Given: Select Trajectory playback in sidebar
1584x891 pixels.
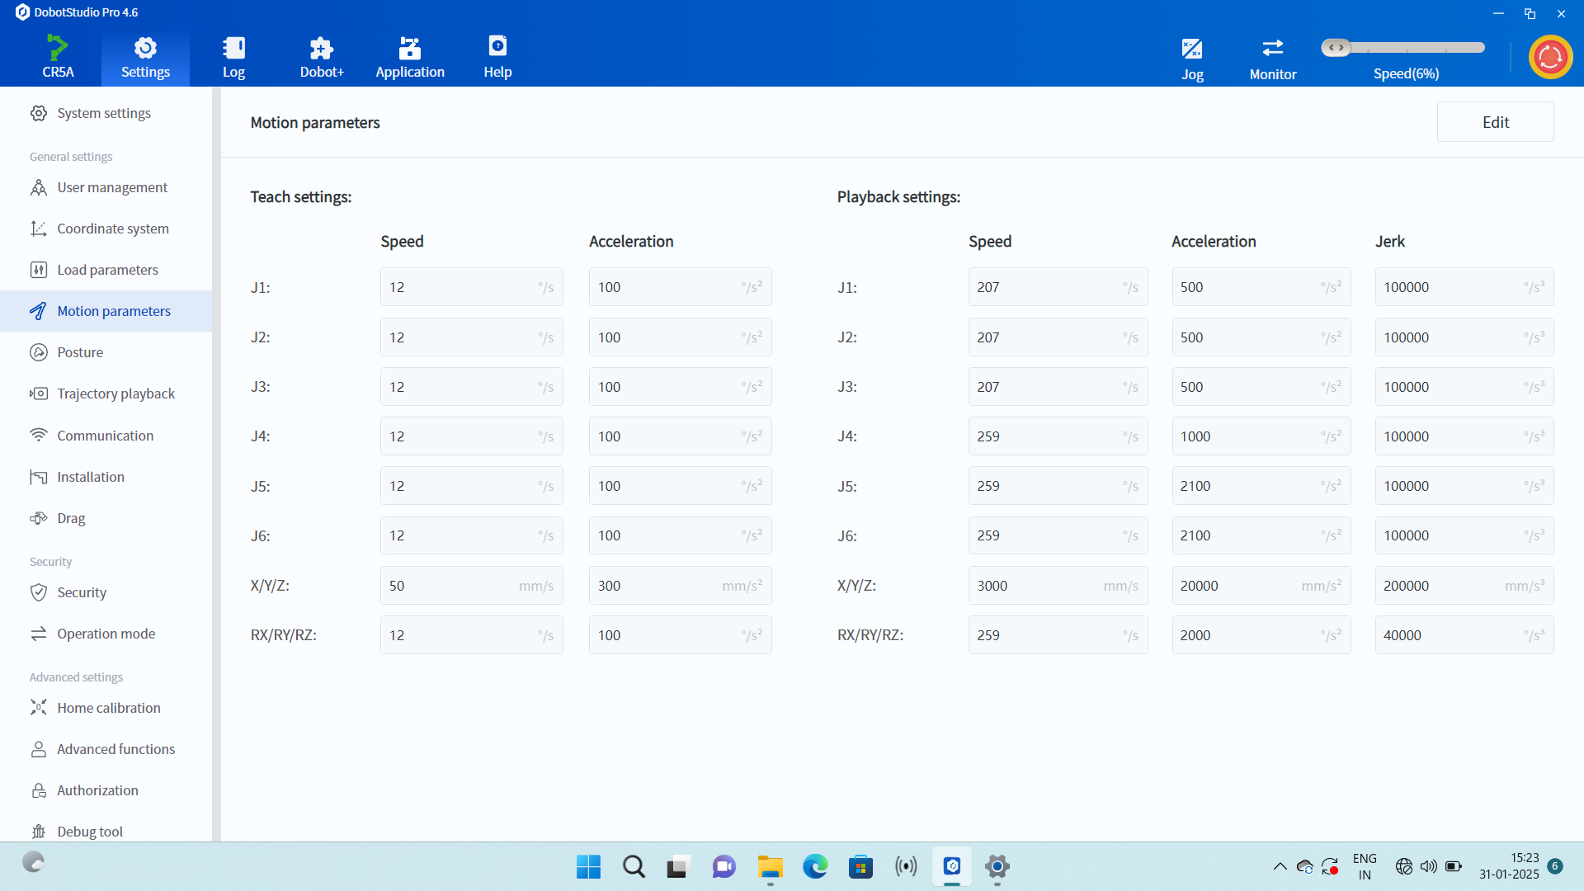Looking at the screenshot, I should [115, 394].
